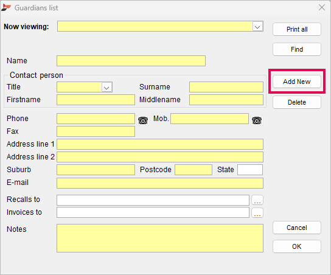This screenshot has width=331, height=275.
Task: Open the browse button next to Invoices to
Action: click(257, 213)
